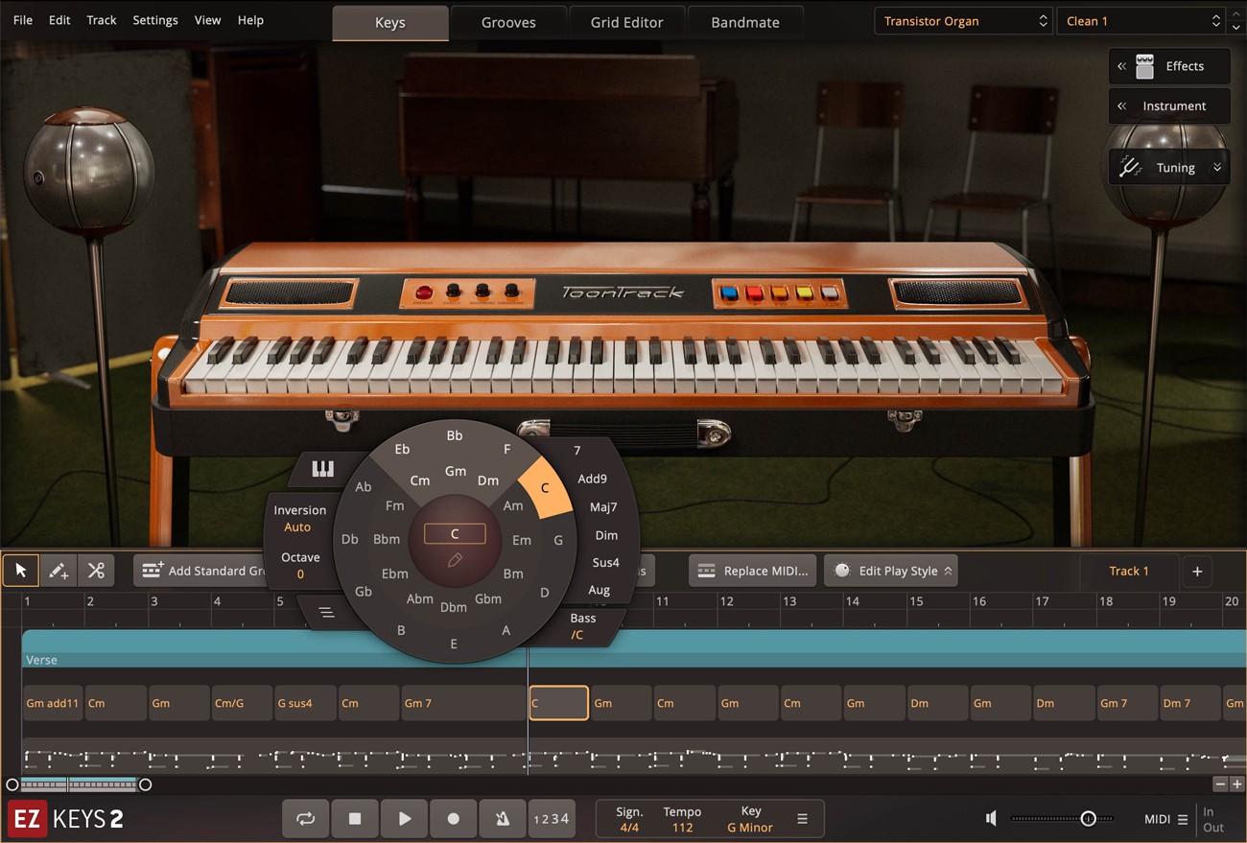1247x843 pixels.
Task: Select the scissors split tool
Action: pyautogui.click(x=96, y=571)
